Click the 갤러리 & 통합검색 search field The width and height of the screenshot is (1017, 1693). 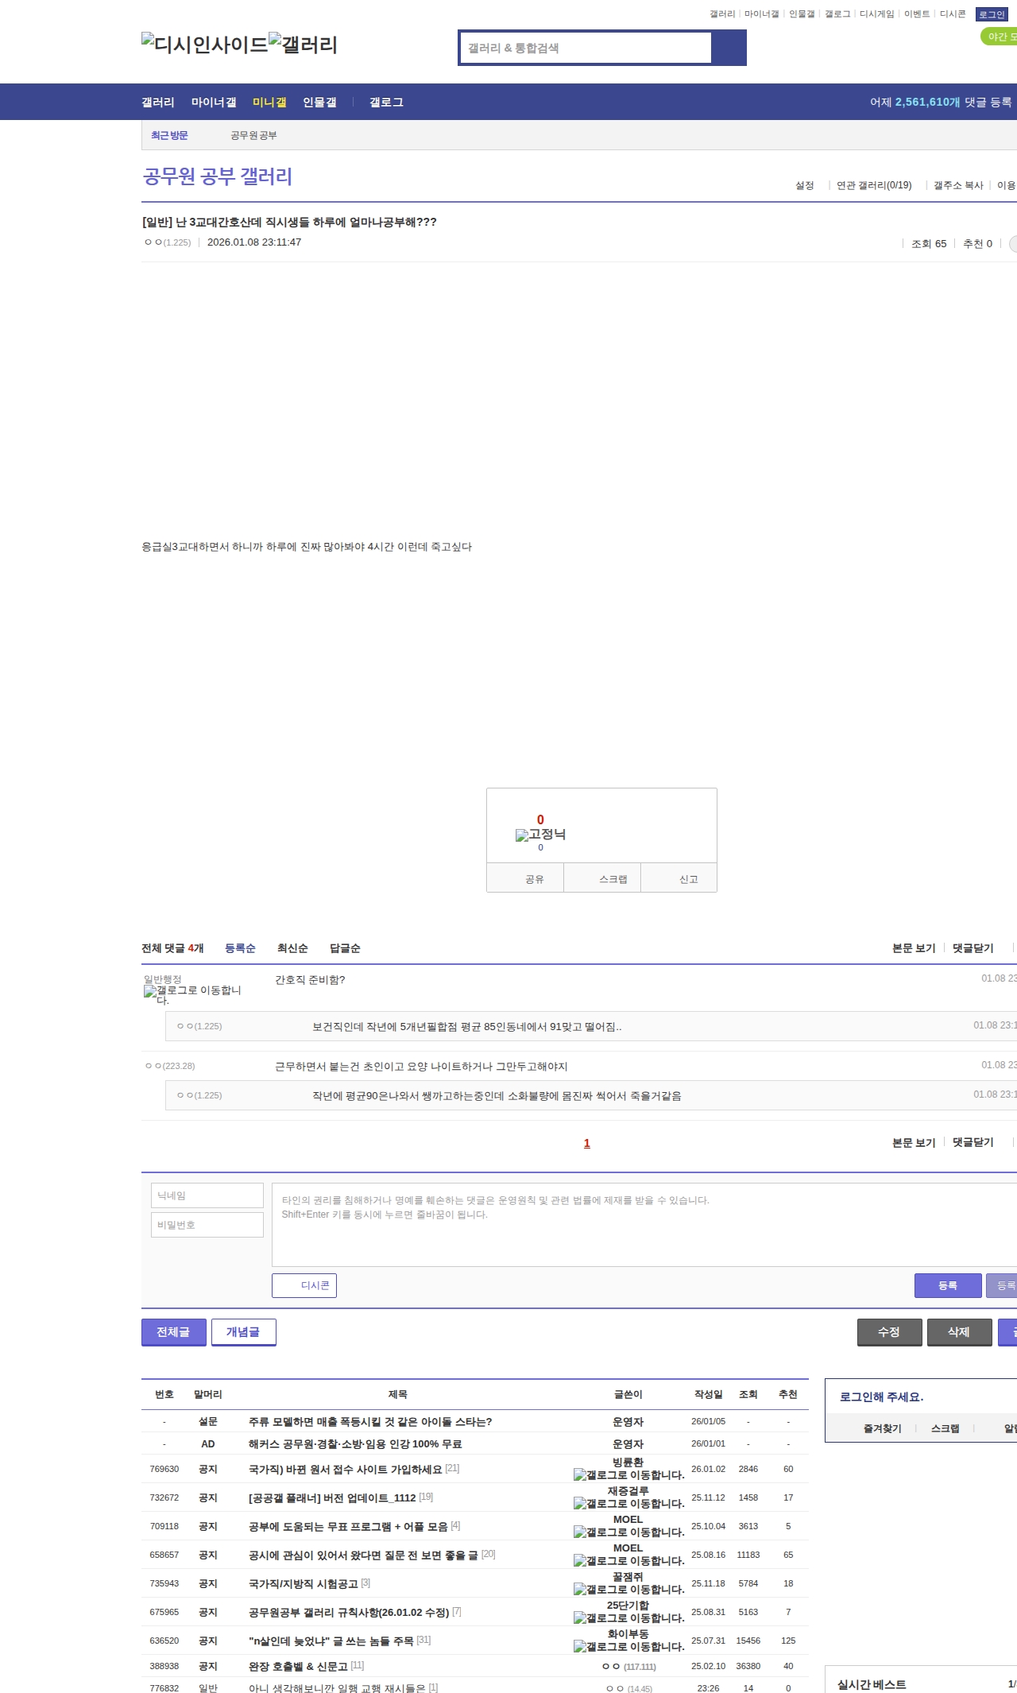586,48
